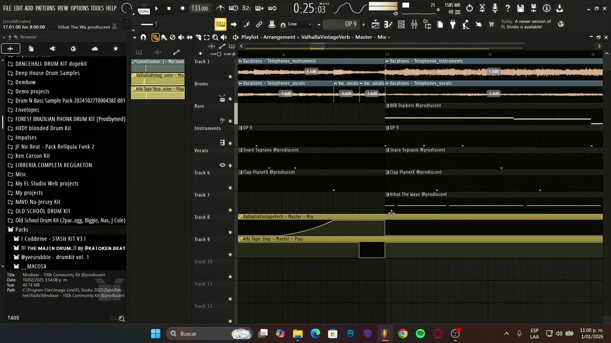The width and height of the screenshot is (611, 343).
Task: Open the plugin picker plug icon
Action: coord(453,24)
